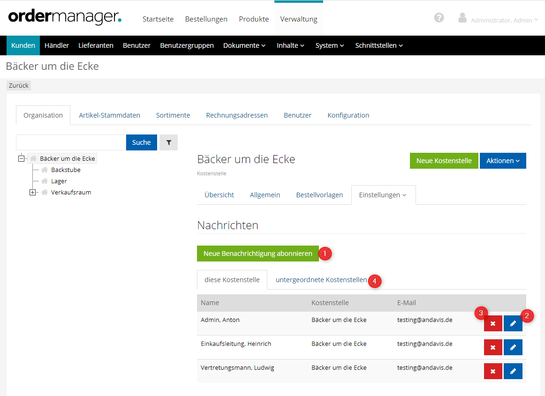
Task: Edit the Vertretungsmann, Ludwig subscription
Action: coord(513,371)
